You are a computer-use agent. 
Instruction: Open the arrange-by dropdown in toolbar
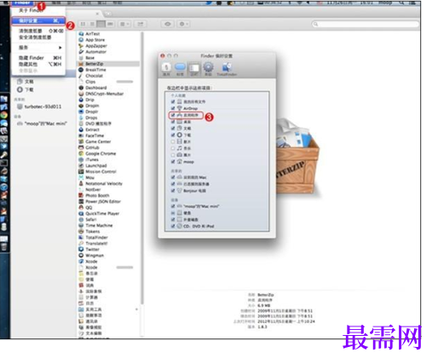[124, 24]
